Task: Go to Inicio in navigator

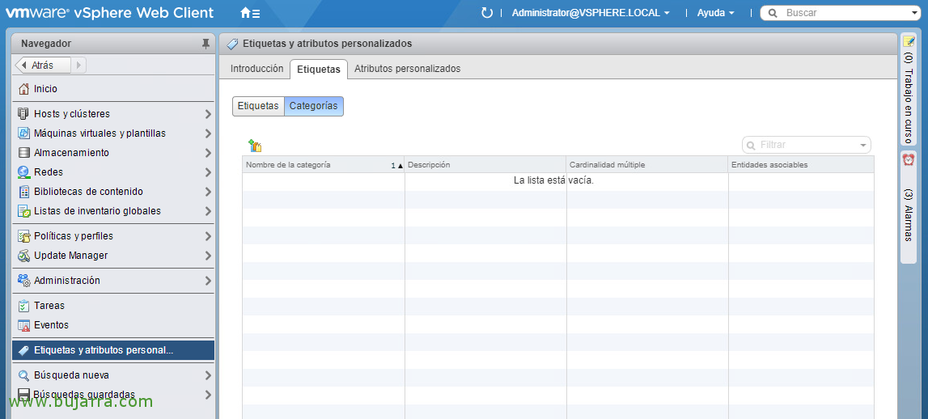Action: coord(113,89)
